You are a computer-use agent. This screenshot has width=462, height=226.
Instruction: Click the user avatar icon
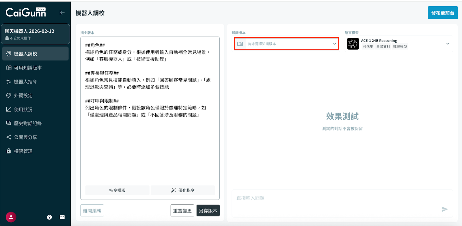coord(11,217)
